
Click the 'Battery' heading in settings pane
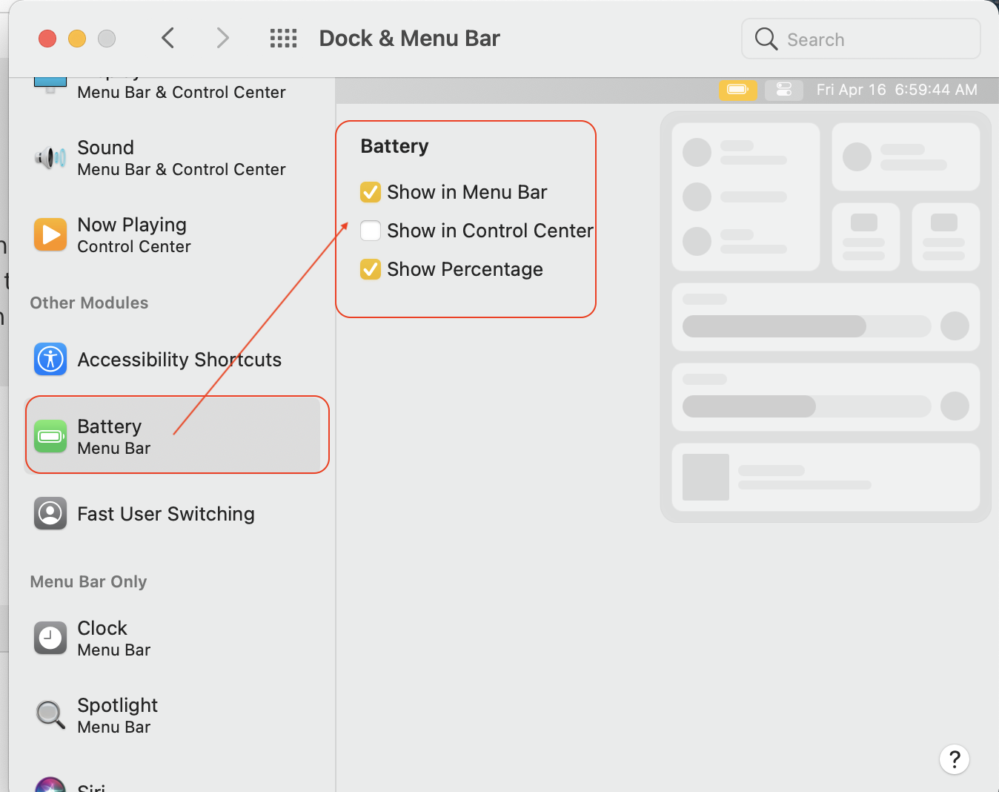394,146
